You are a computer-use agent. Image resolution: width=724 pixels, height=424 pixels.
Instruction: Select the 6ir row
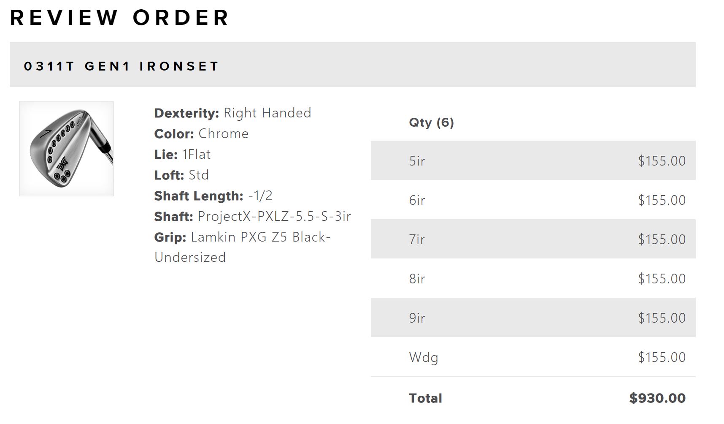[532, 200]
